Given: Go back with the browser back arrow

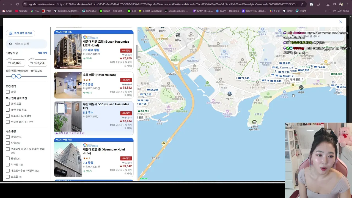Looking at the screenshot, I should tap(4, 4).
